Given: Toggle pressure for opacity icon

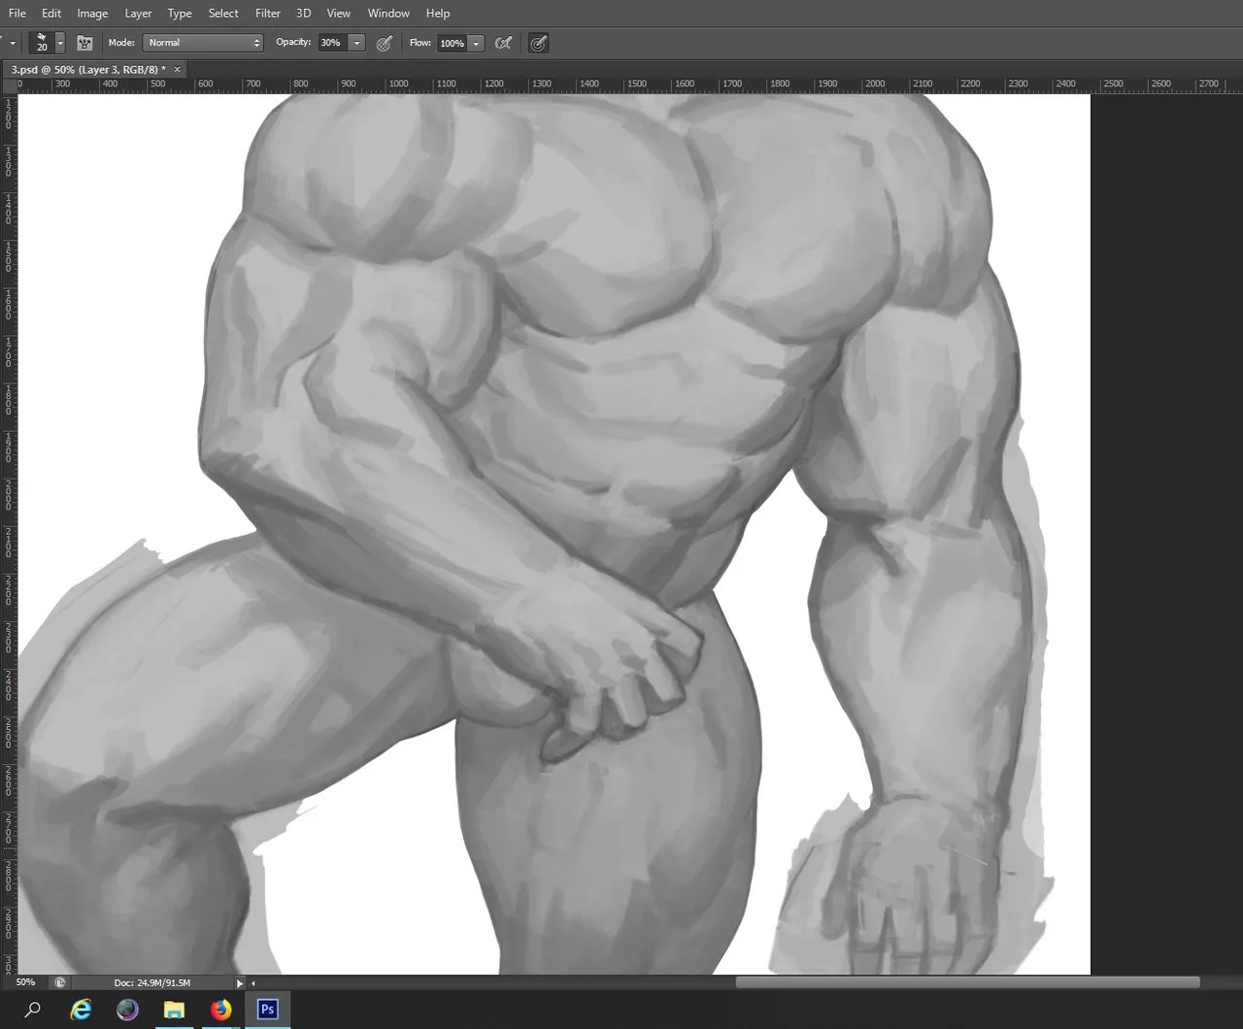Looking at the screenshot, I should 384,43.
